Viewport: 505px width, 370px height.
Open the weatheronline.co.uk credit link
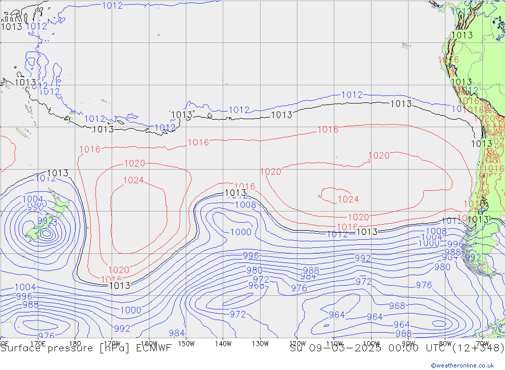pos(463,365)
